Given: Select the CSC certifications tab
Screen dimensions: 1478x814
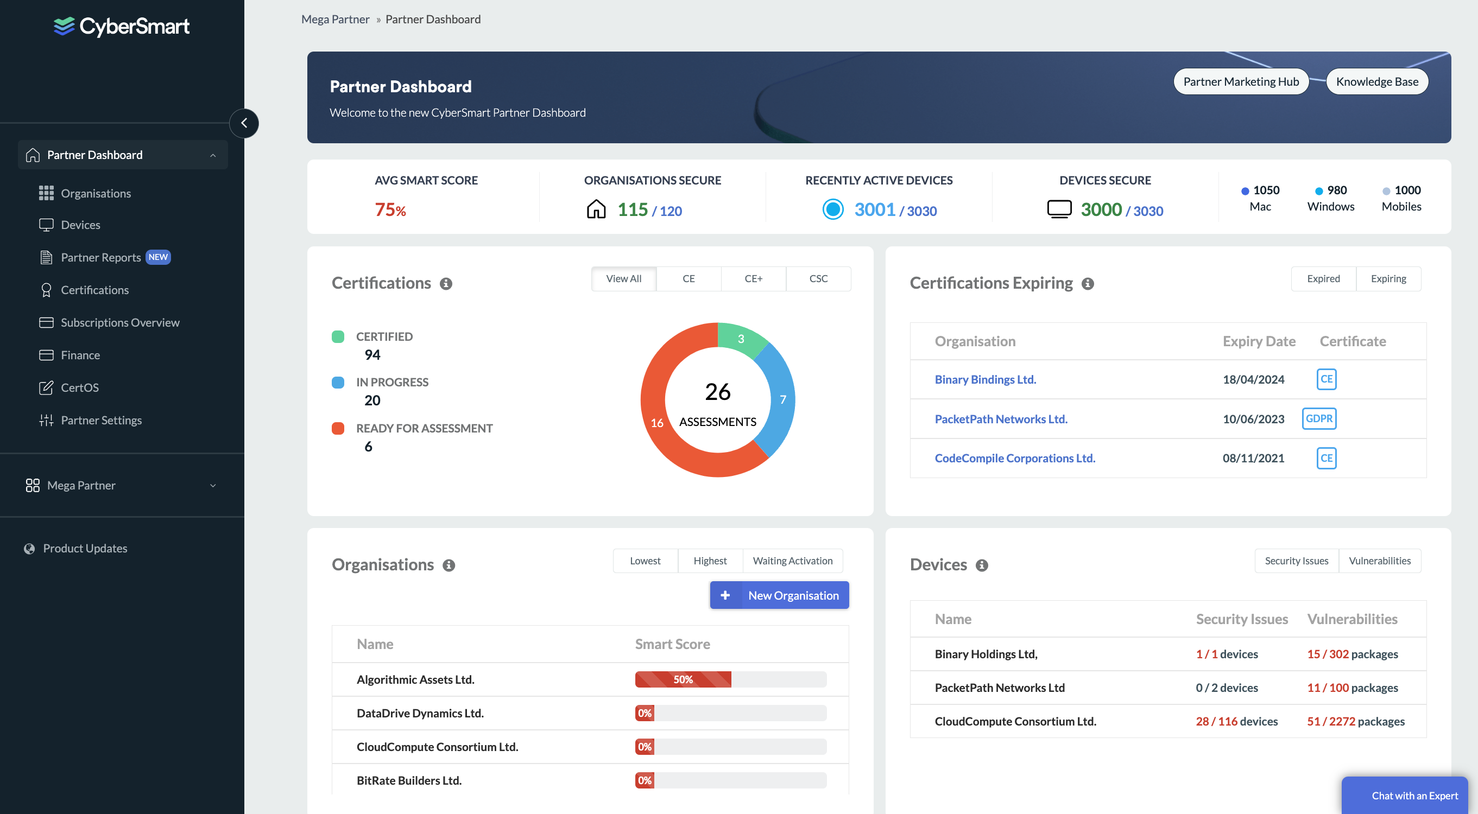Looking at the screenshot, I should (818, 278).
